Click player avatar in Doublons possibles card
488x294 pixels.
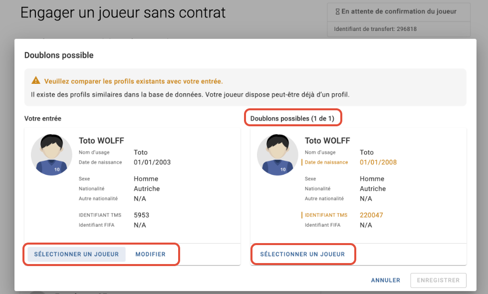click(277, 155)
